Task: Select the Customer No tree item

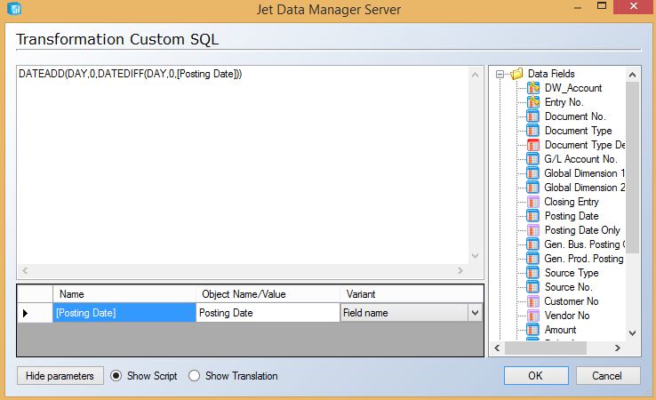Action: coord(572,301)
